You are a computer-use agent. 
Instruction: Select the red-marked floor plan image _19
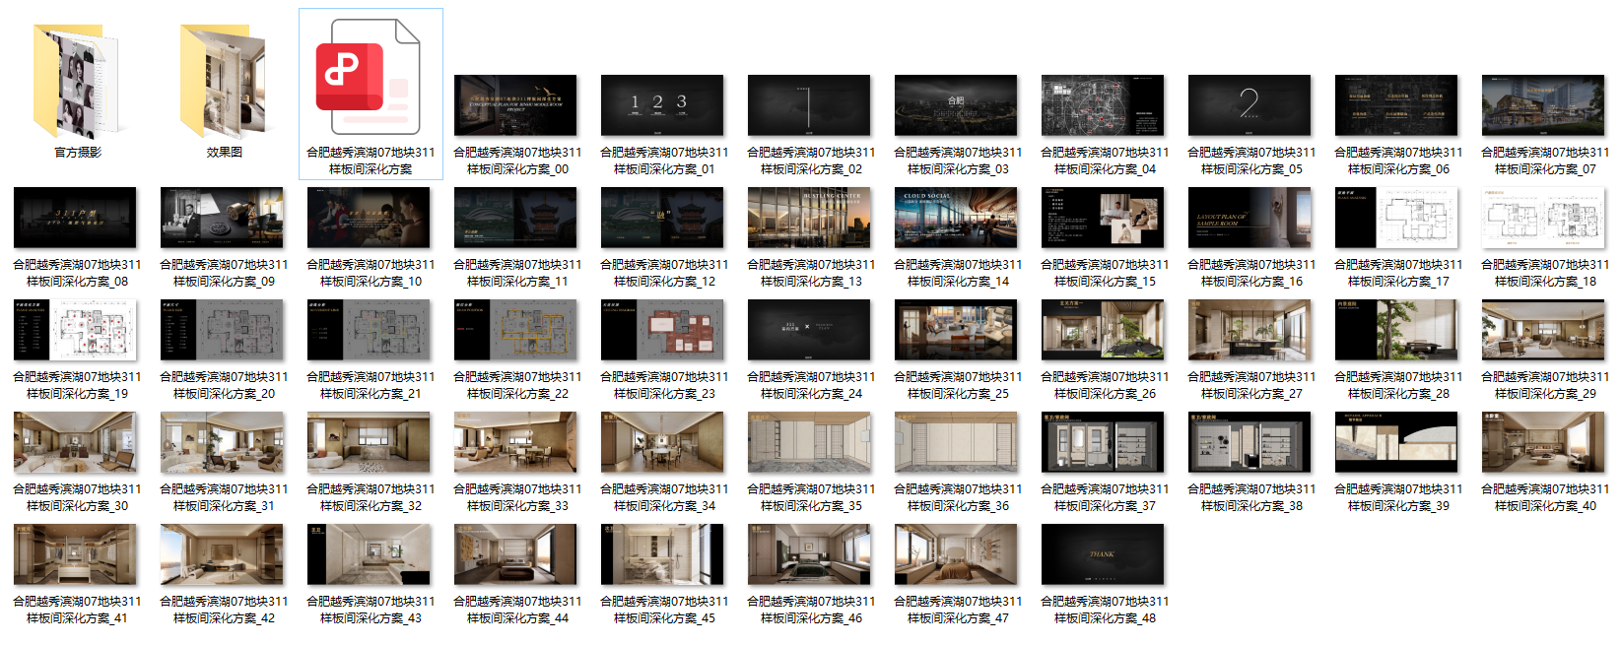click(x=75, y=330)
